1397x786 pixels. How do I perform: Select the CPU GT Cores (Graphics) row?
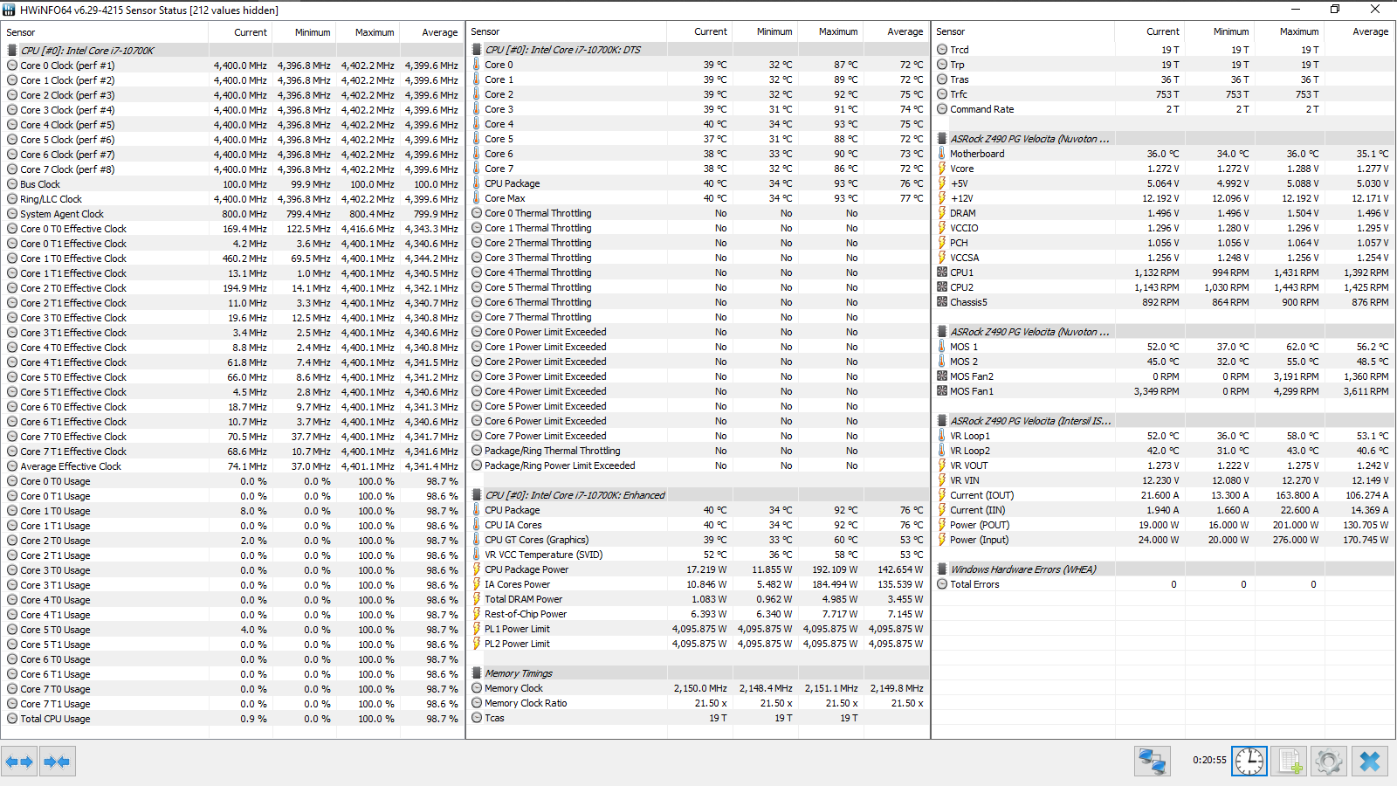[x=698, y=540]
